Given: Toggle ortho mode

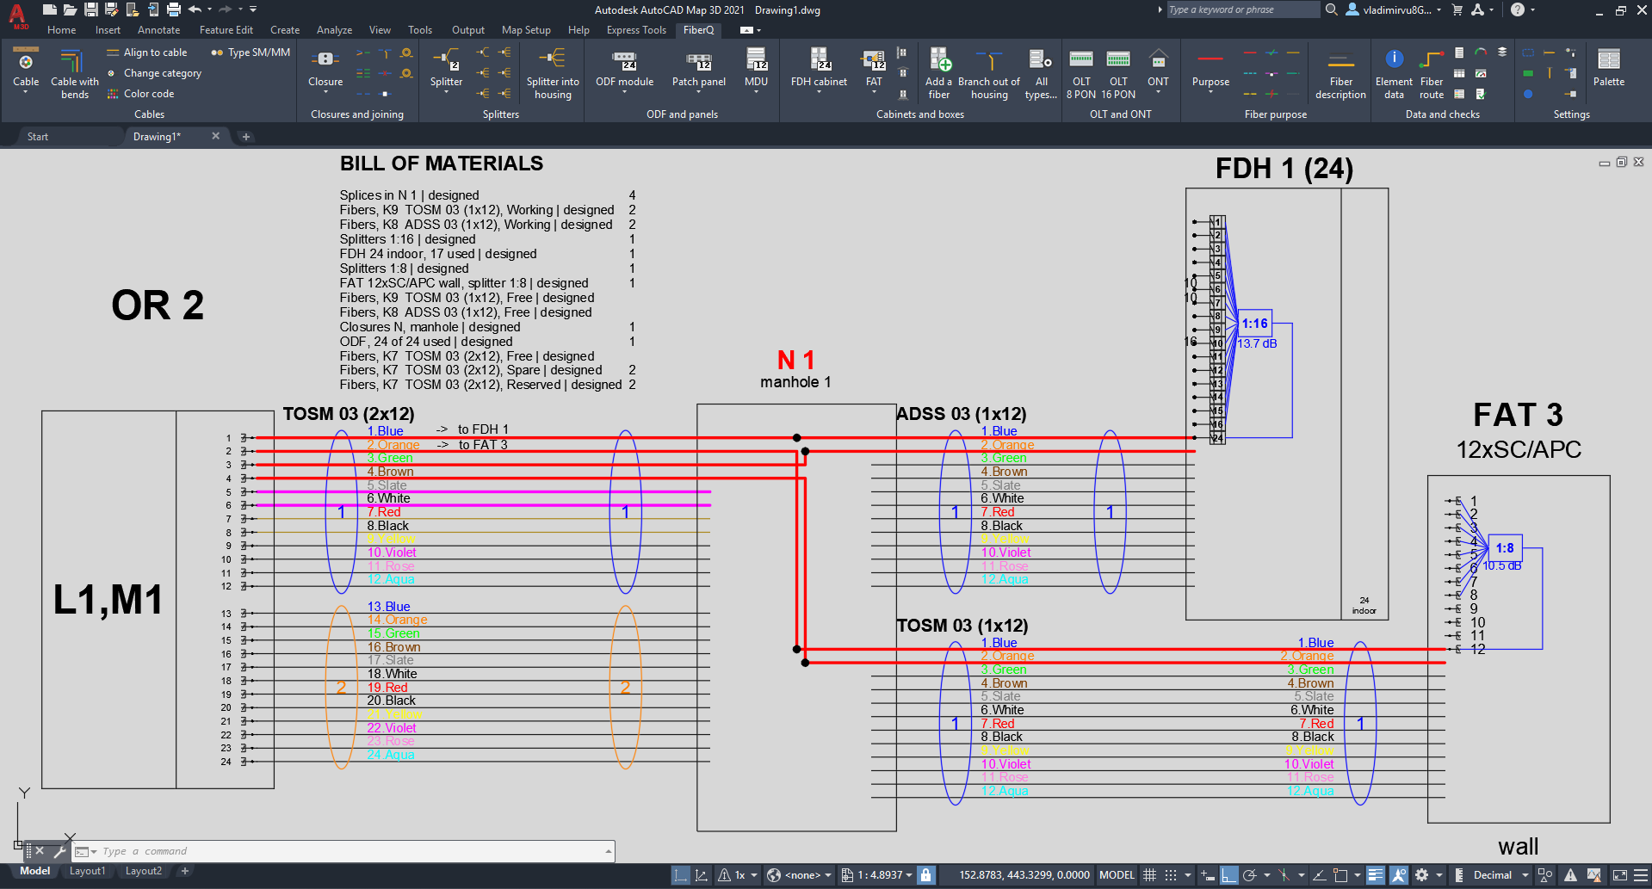Looking at the screenshot, I should pos(1229,875).
